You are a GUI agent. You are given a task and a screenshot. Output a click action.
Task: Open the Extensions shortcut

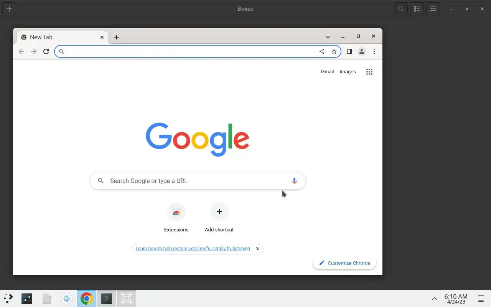click(x=176, y=218)
